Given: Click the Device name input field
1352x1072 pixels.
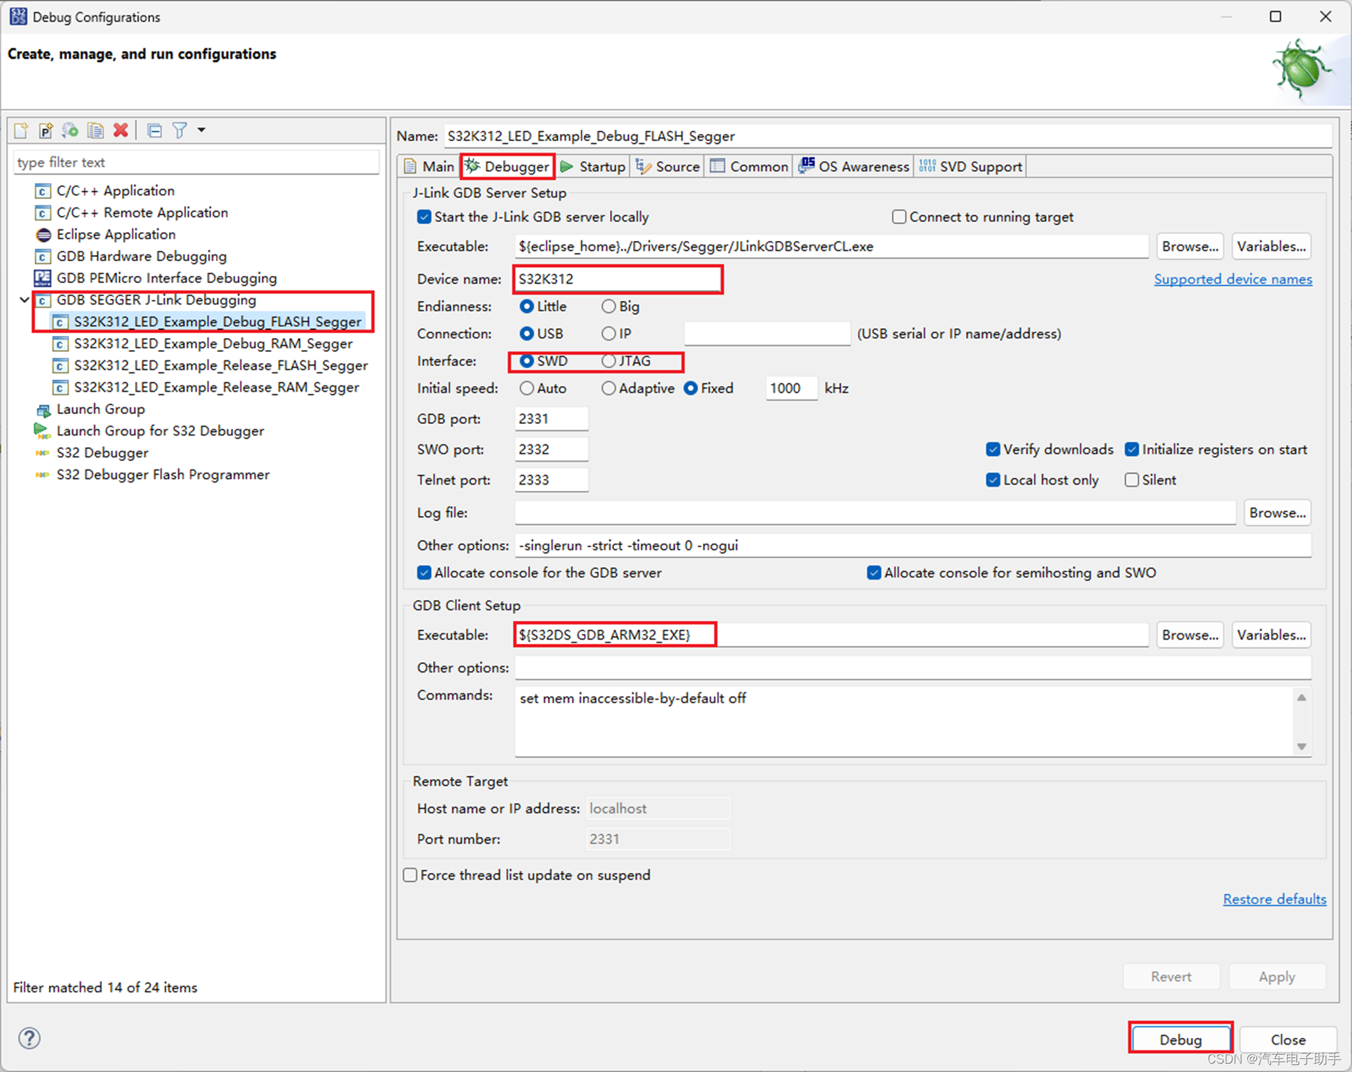Looking at the screenshot, I should [618, 279].
